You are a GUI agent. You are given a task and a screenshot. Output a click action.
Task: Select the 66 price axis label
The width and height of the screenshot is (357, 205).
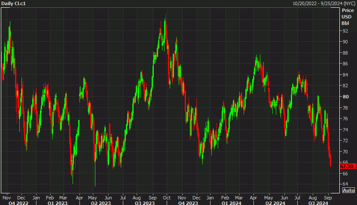[x=345, y=174]
